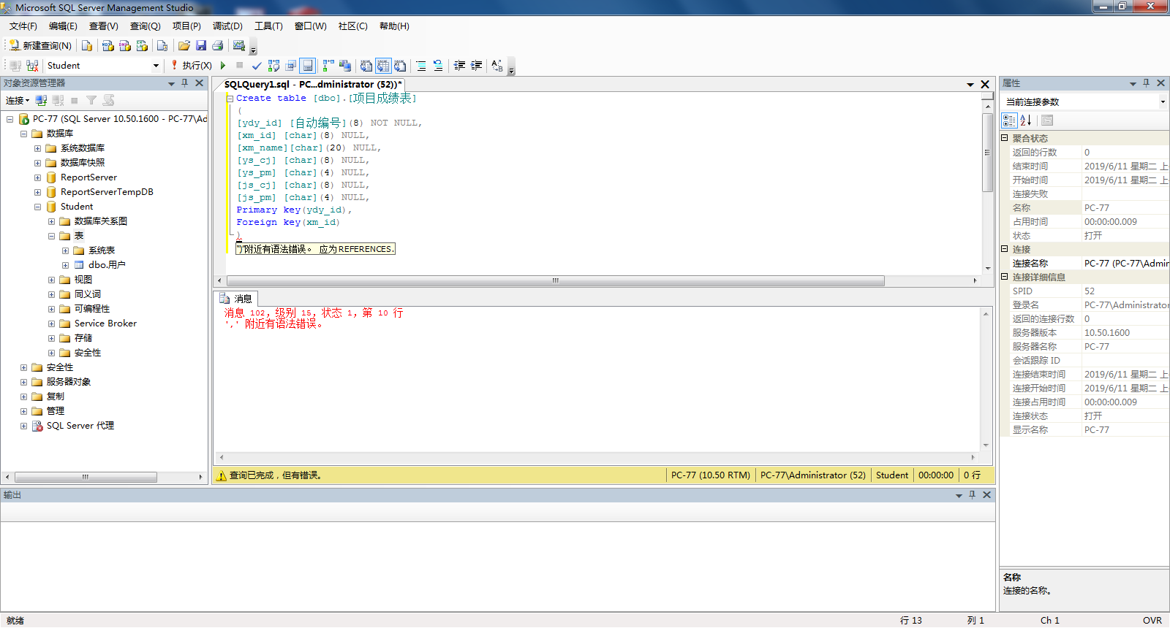Open the 调试(D) menu

click(227, 26)
